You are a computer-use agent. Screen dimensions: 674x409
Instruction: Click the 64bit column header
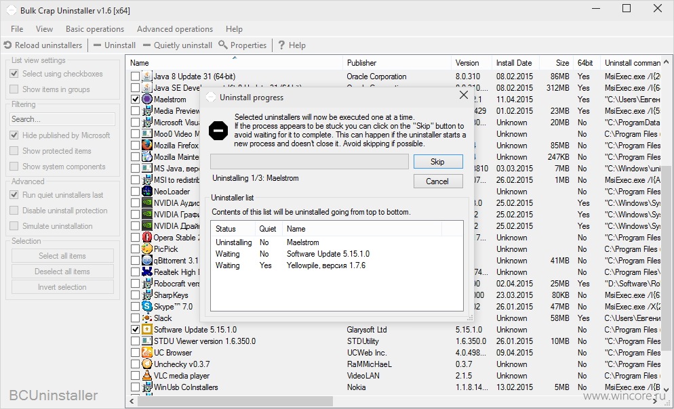(x=587, y=63)
